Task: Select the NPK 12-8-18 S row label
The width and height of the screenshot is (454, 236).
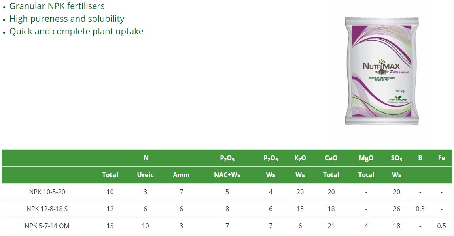Action: (47, 209)
